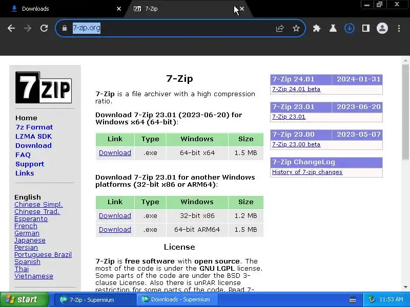The image size is (410, 307).
Task: Click the 7-Zip logo image
Action: click(44, 87)
